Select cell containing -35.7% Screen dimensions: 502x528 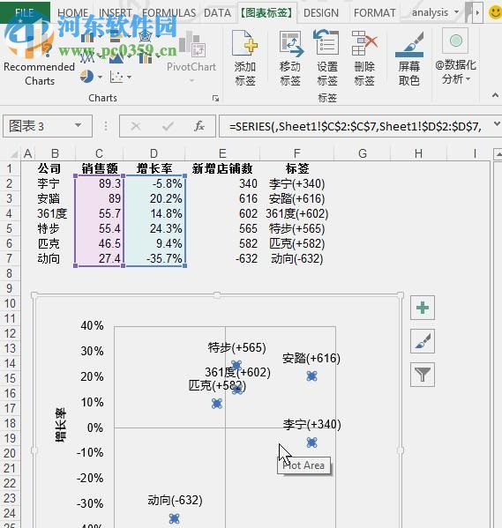point(154,258)
